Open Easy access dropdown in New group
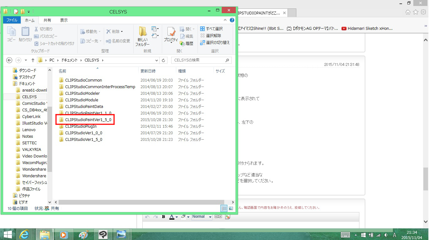 155,36
